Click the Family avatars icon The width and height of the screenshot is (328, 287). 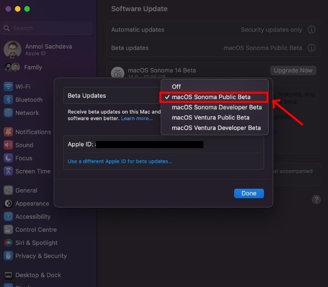12,67
